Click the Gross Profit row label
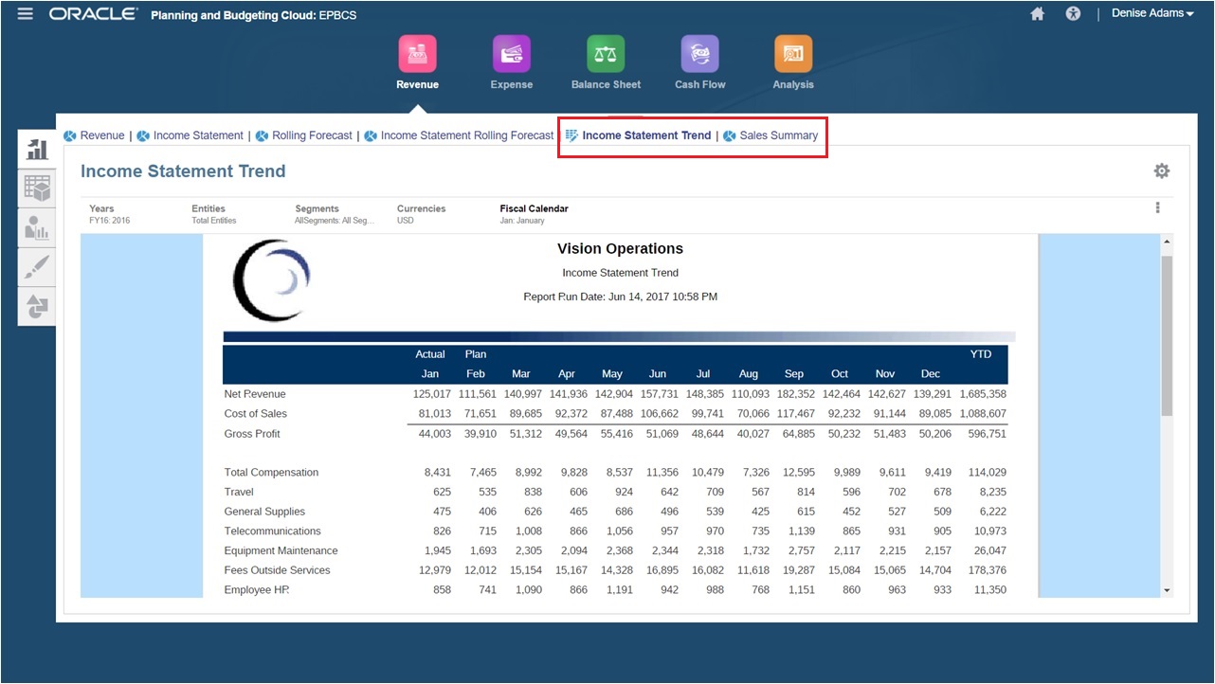This screenshot has height=684, width=1215. point(252,434)
